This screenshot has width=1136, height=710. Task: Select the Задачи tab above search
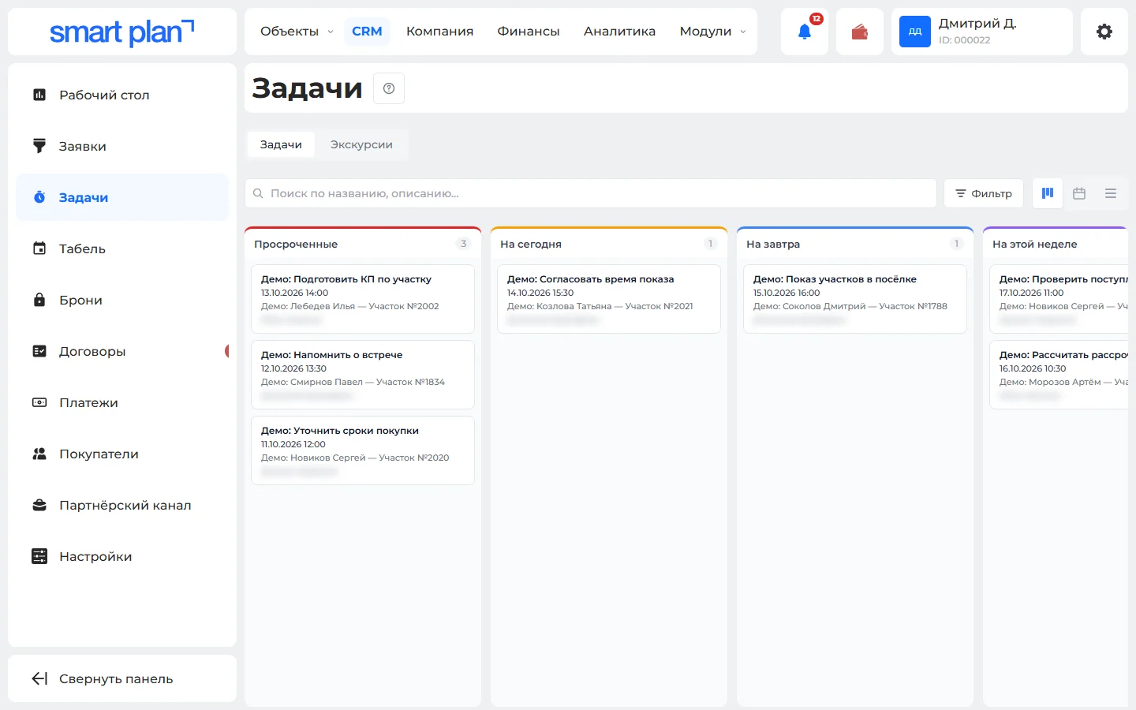pyautogui.click(x=281, y=144)
